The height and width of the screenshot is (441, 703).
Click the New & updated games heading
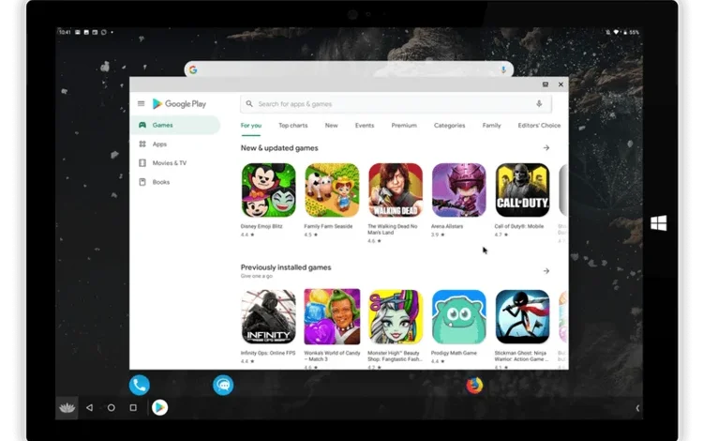[279, 148]
